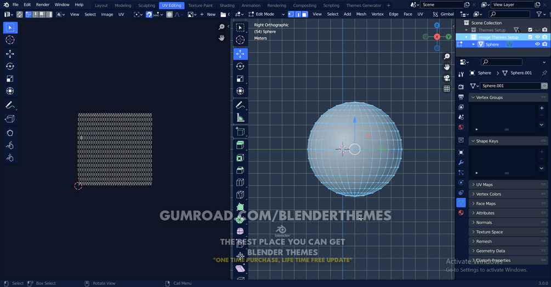Select the Loop Cut tool
This screenshot has width=551, height=287.
pos(240,182)
